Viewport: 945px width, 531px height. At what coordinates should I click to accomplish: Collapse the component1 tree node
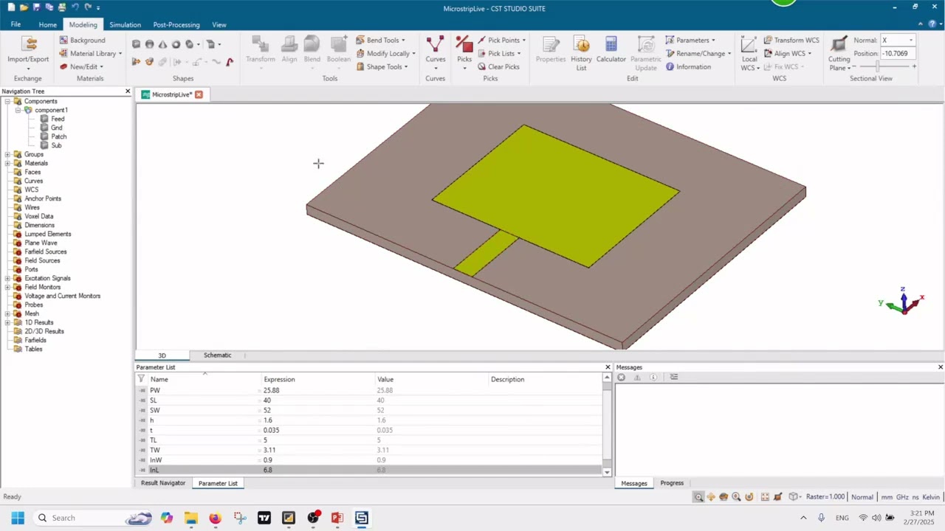coord(18,110)
